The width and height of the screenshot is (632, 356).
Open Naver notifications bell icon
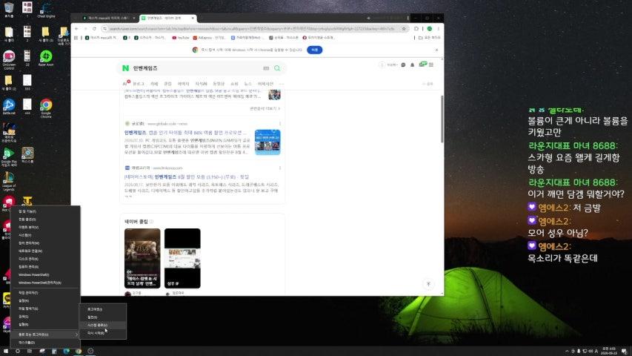[x=412, y=65]
